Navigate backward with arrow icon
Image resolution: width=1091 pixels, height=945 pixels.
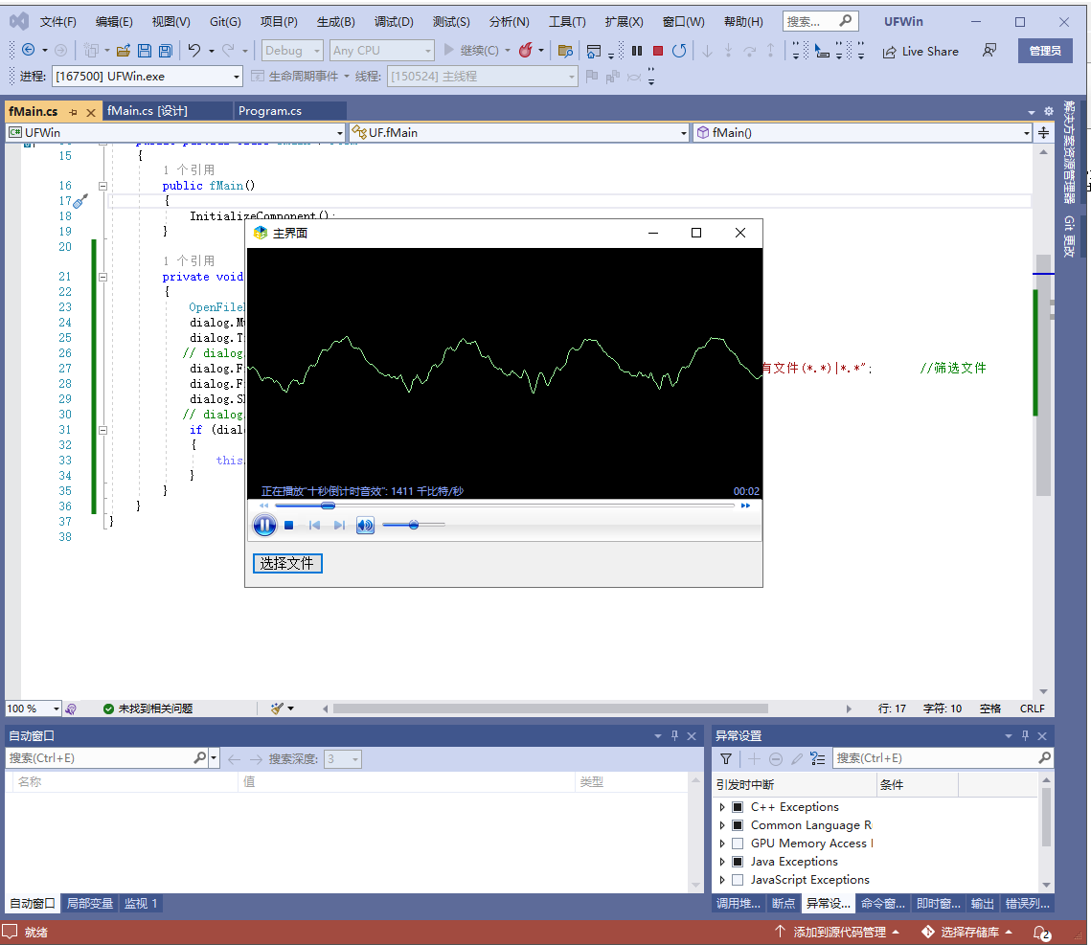(x=29, y=50)
